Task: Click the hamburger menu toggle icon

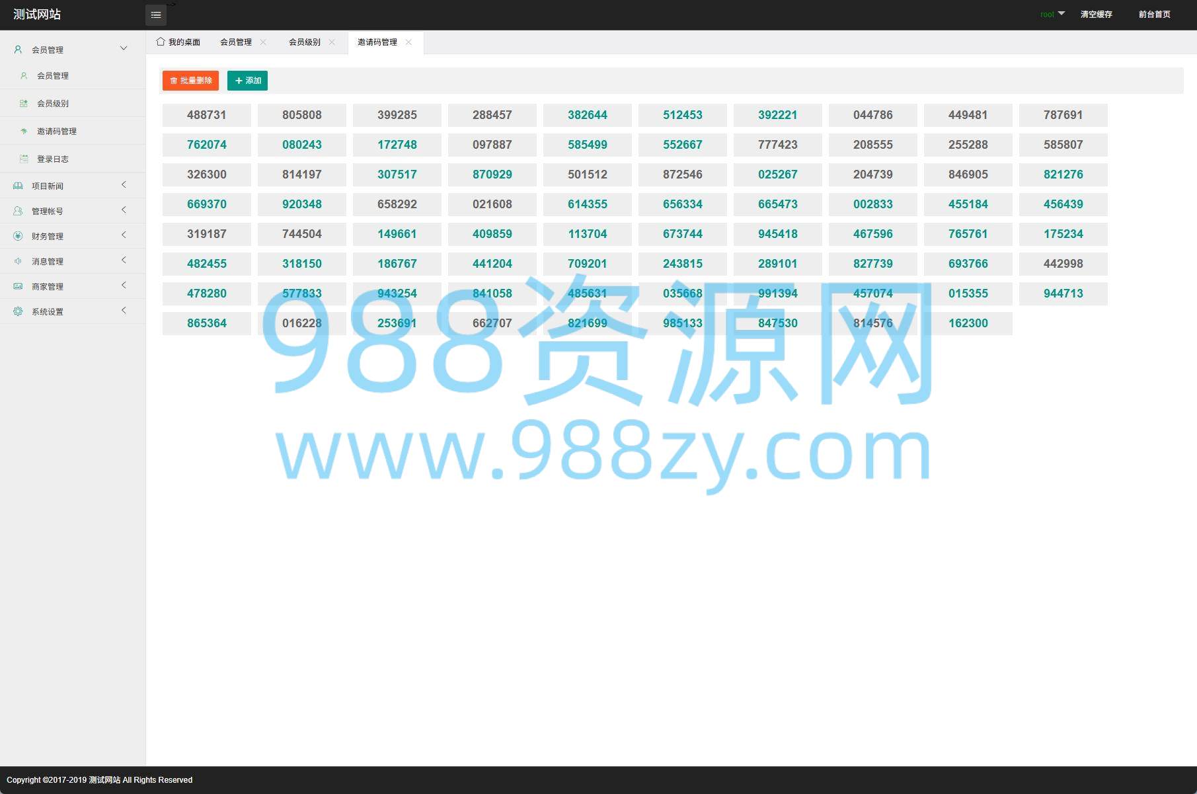Action: coord(156,15)
